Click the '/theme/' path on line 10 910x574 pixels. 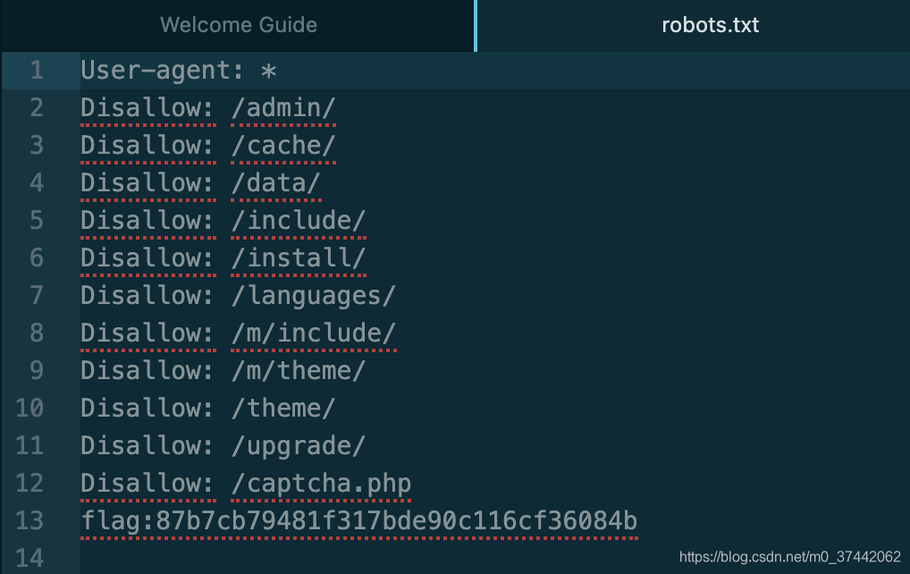283,408
